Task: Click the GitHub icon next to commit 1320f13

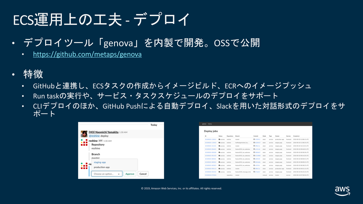Action: (254, 139)
